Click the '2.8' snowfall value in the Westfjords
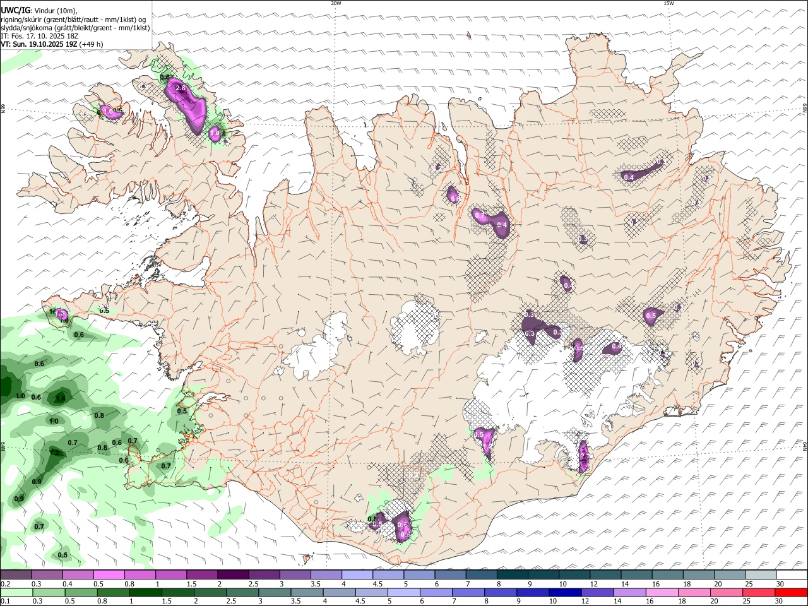808x606 pixels. tap(181, 88)
